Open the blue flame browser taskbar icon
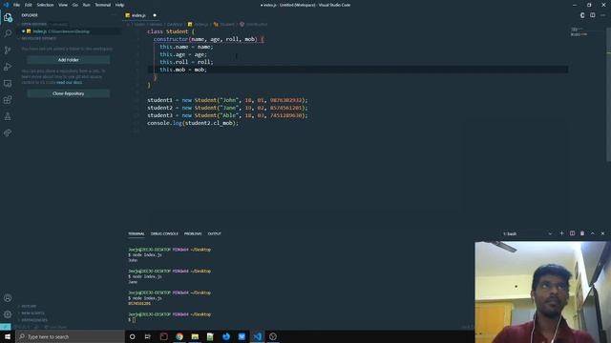This screenshot has height=343, width=611. (226, 336)
